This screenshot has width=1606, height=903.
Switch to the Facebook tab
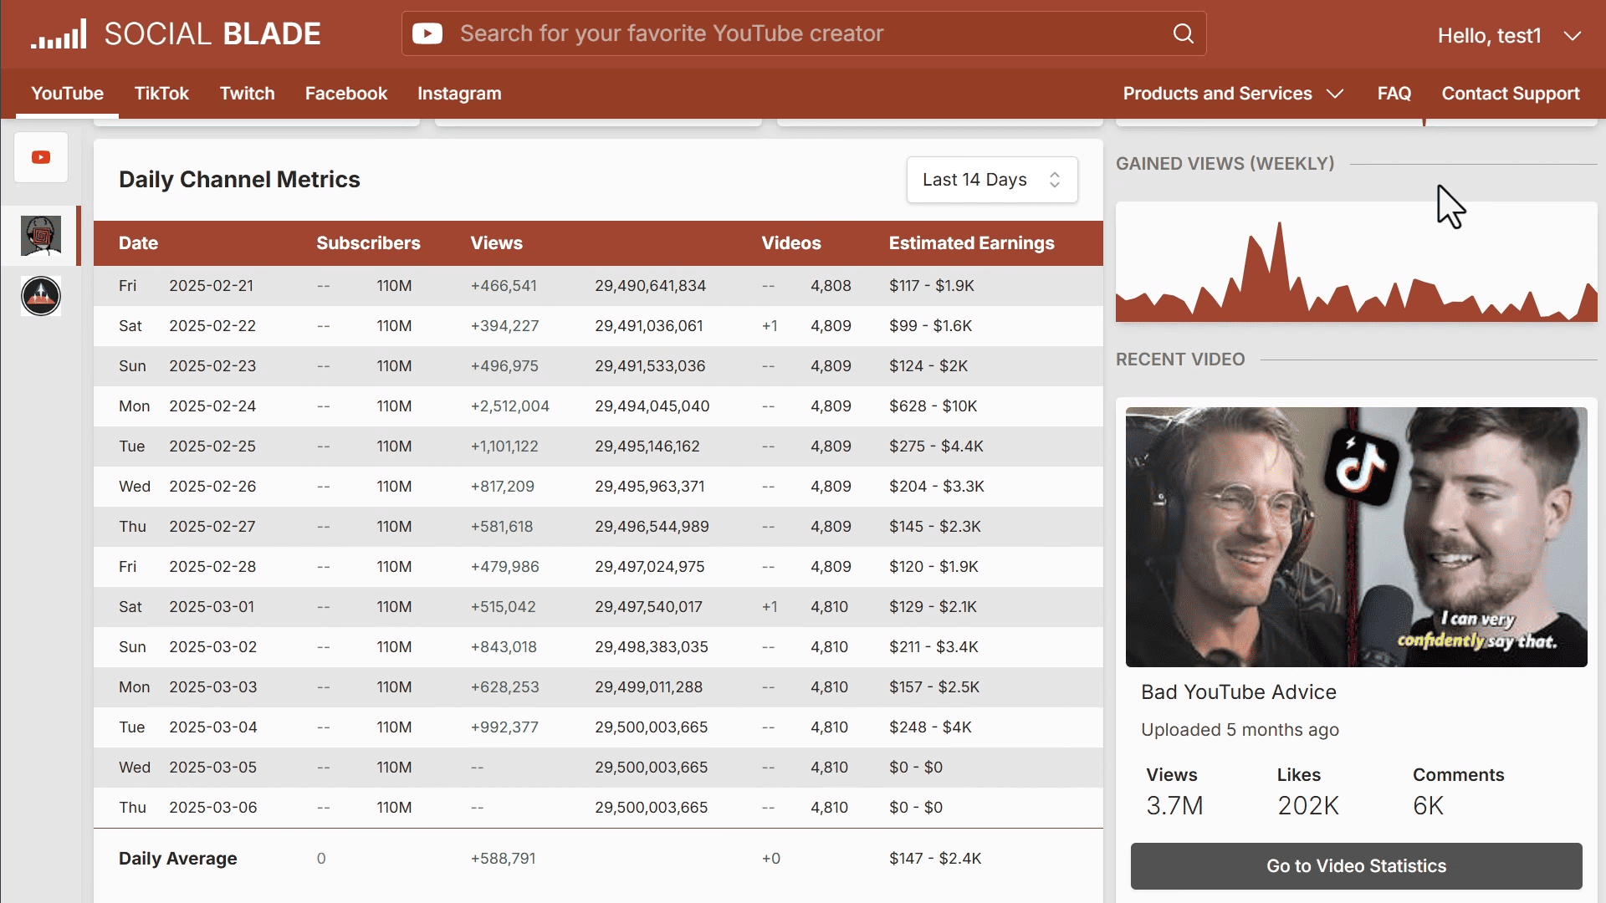click(x=346, y=94)
